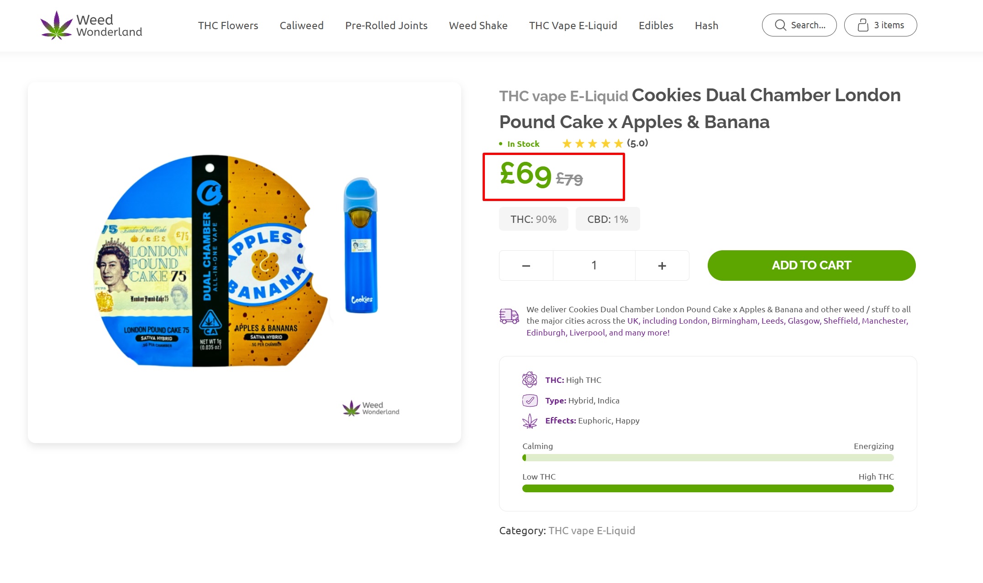The height and width of the screenshot is (583, 983).
Task: Open THC vape E-Liquid category link
Action: click(592, 531)
